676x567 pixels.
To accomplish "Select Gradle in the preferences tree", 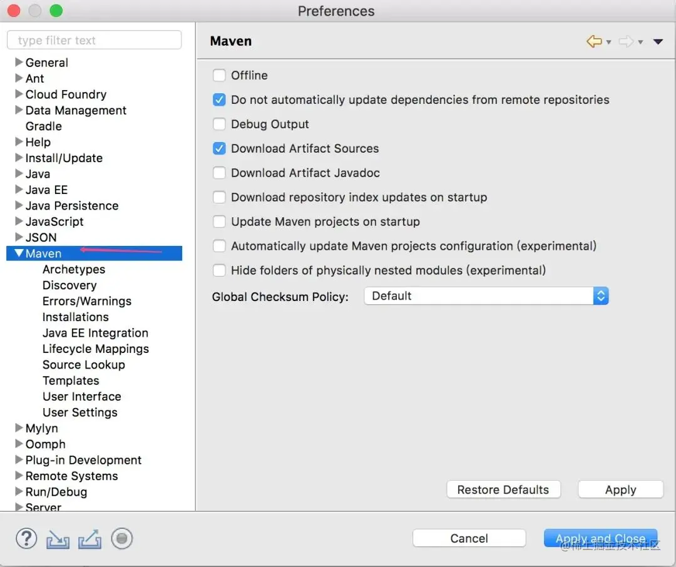I will tap(44, 126).
